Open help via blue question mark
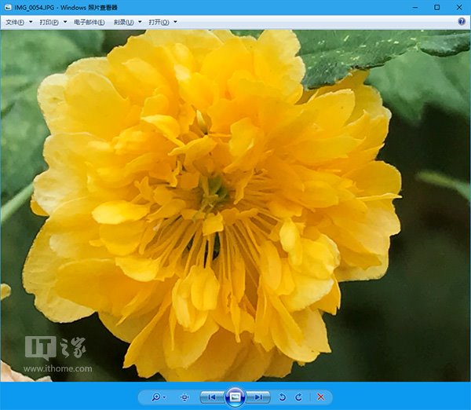This screenshot has height=410, width=471. (462, 22)
